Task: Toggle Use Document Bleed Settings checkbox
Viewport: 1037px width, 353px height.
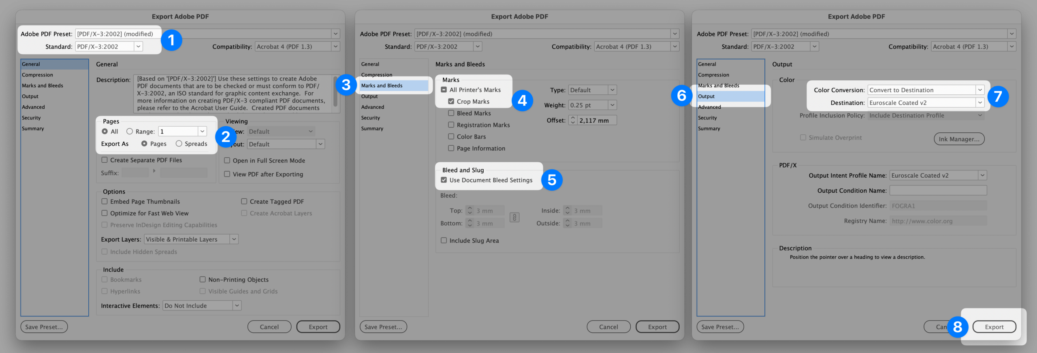Action: coord(444,180)
